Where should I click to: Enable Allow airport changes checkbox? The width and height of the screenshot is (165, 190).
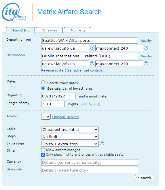pyautogui.click(x=43, y=150)
